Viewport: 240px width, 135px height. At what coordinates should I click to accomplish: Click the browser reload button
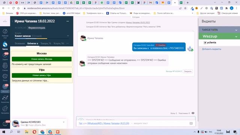(13, 8)
